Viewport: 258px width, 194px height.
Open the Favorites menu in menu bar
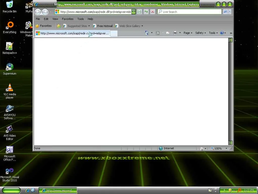[x=68, y=19]
